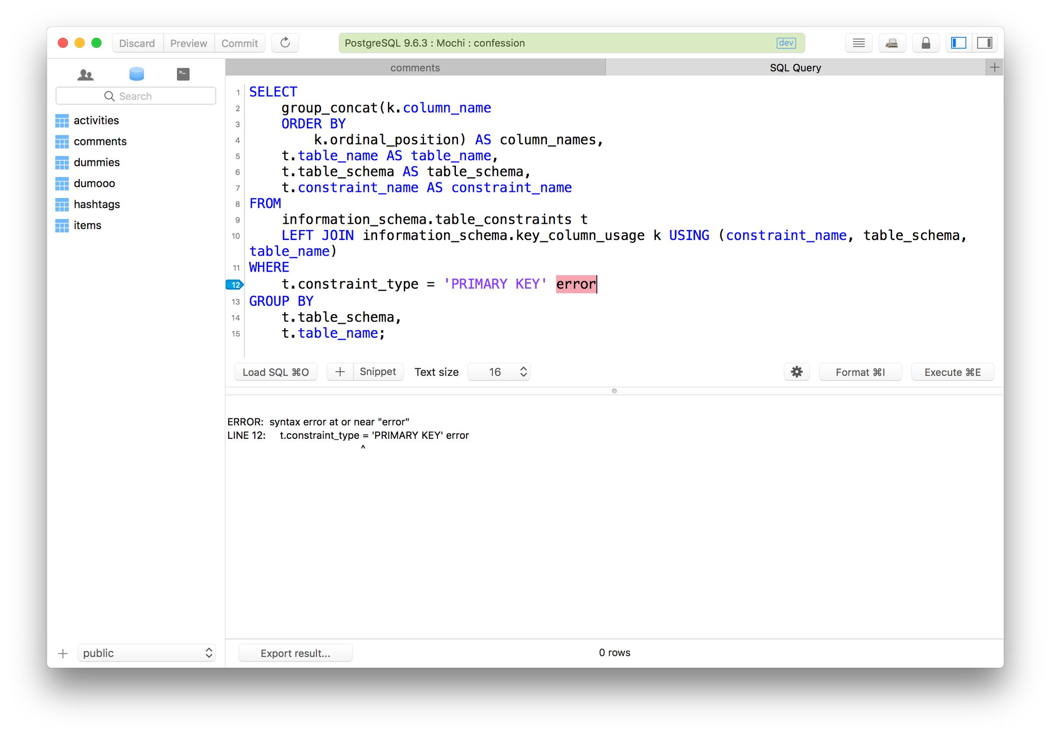Click the plus beside public schema
Screen dimensions: 1051x735
click(63, 653)
